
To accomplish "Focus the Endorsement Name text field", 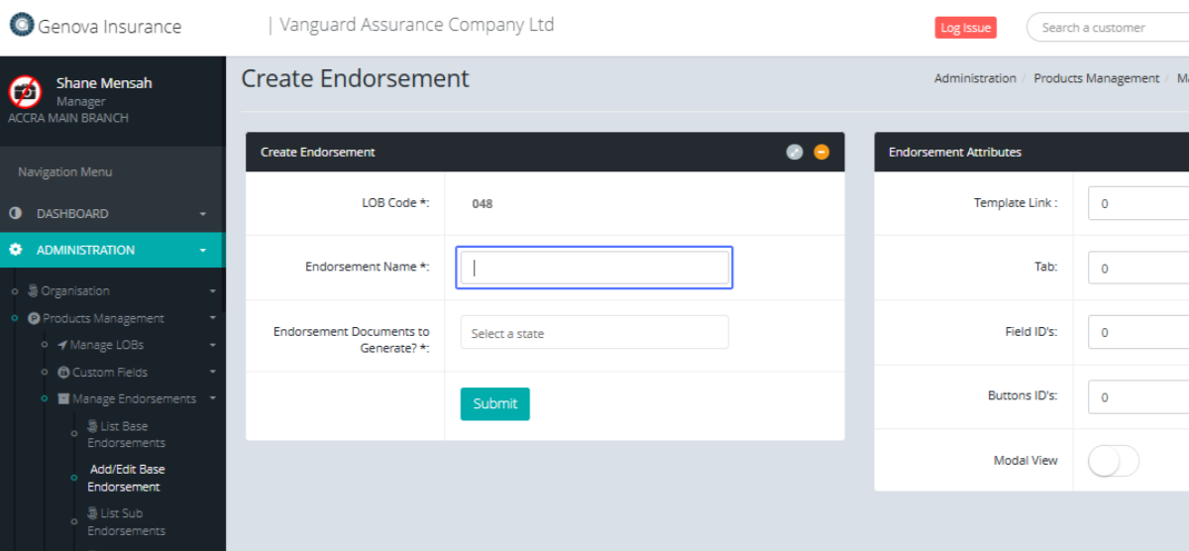I will click(594, 268).
